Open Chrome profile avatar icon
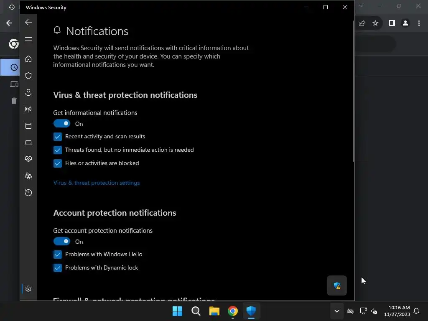This screenshot has height=321, width=428. [405, 23]
